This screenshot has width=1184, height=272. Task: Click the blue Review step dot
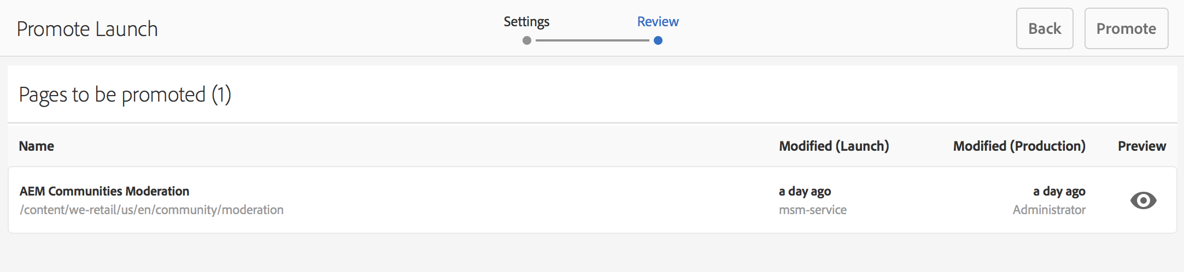click(658, 40)
